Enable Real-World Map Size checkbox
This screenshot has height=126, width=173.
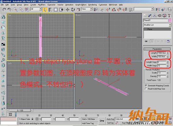pyautogui.click(x=146, y=89)
